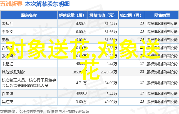Click shareholder name 宇汝文
179x114 pixels.
(x=8, y=32)
